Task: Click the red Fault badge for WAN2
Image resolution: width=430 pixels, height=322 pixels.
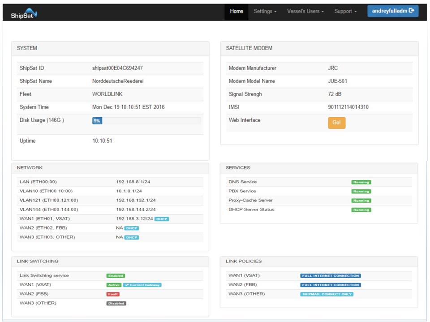Action: point(113,294)
